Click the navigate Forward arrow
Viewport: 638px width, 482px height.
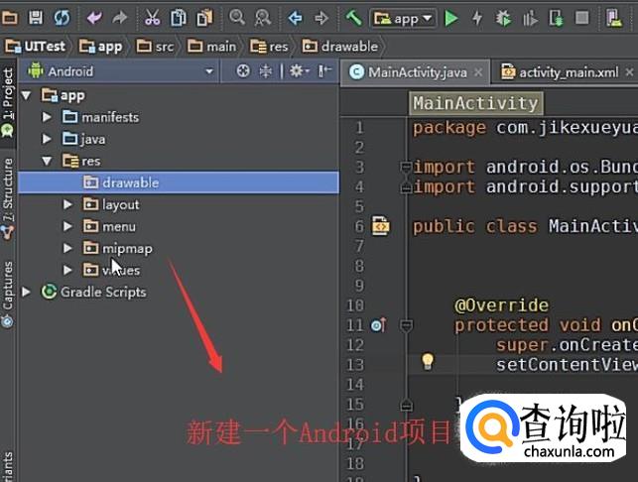point(321,18)
